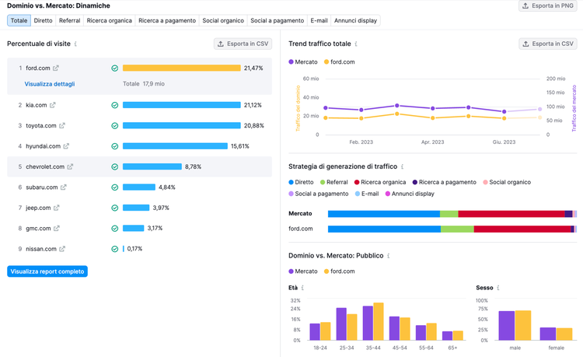Click ford.com stacked traffic strategy bar

click(x=452, y=229)
